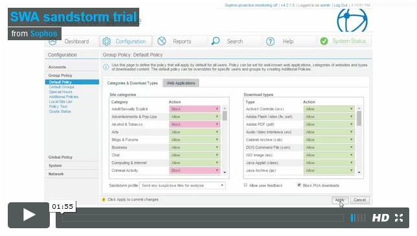Open the Reports menu label

click(x=182, y=41)
